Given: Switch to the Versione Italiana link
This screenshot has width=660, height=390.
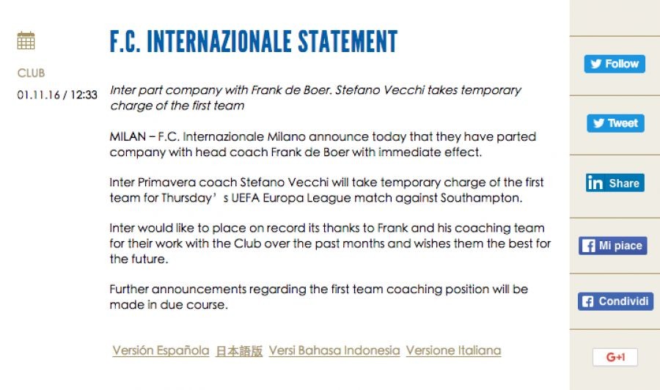Looking at the screenshot, I should point(453,350).
